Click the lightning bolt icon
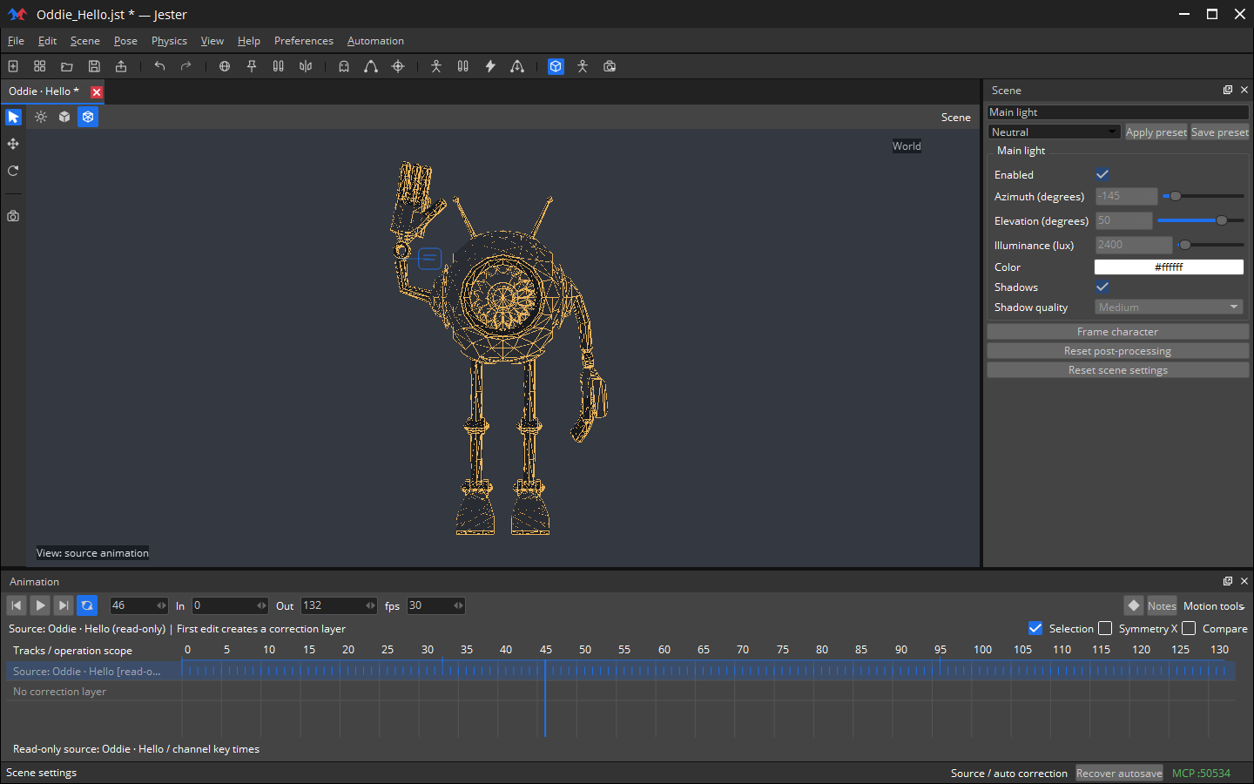The image size is (1254, 784). tap(490, 66)
